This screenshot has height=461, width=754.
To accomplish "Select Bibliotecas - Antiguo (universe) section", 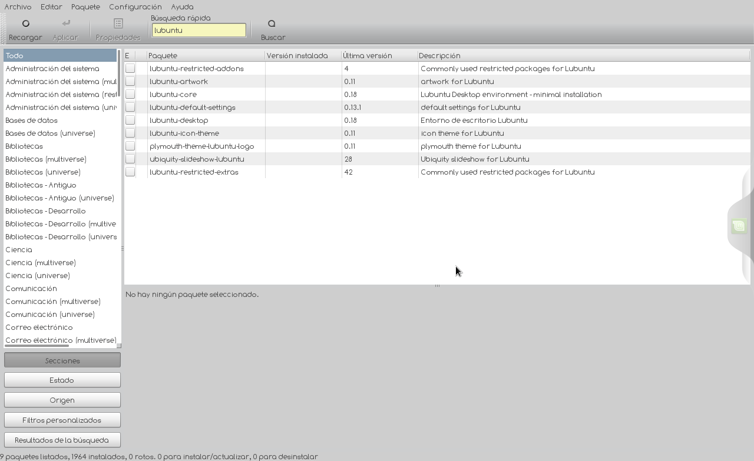I will [x=60, y=198].
